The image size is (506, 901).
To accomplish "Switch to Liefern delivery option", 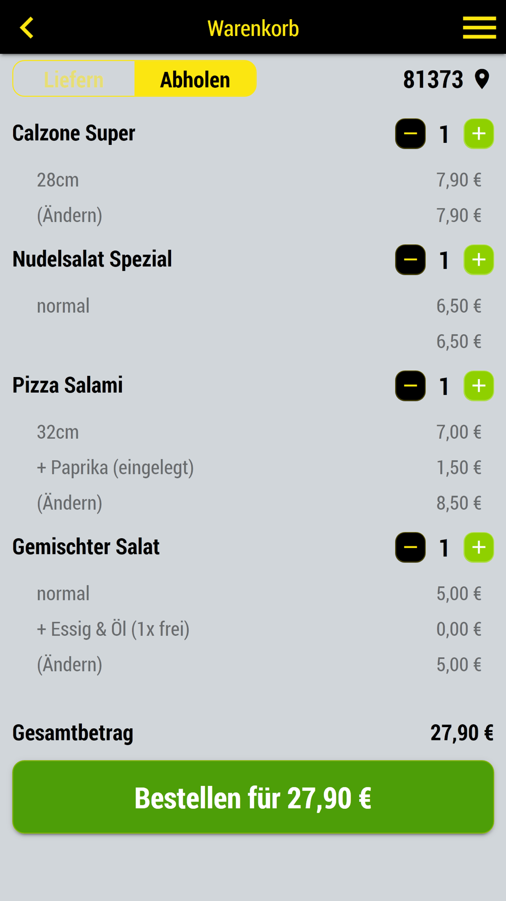I will point(74,79).
